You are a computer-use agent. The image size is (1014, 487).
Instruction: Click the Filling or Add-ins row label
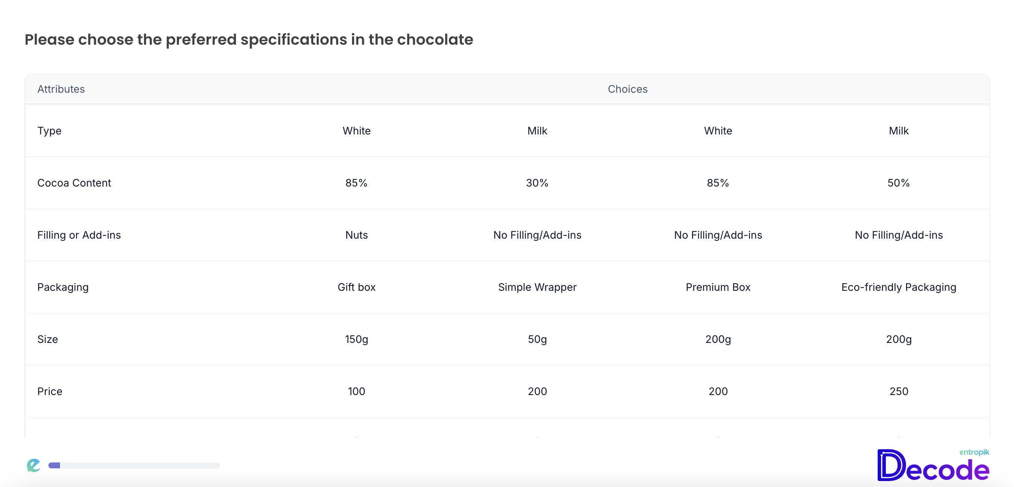click(x=79, y=235)
